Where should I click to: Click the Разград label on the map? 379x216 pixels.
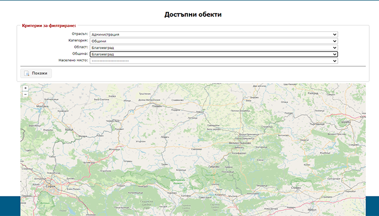click(x=313, y=93)
